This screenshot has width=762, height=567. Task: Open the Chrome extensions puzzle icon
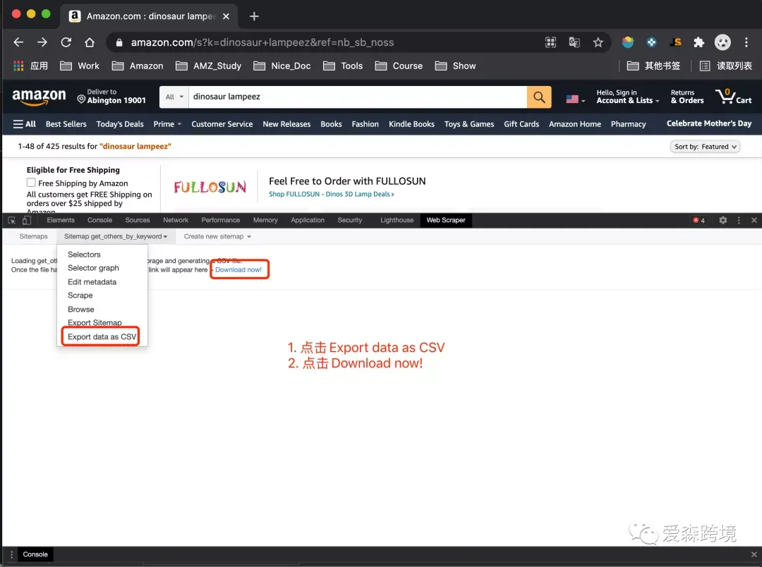698,42
